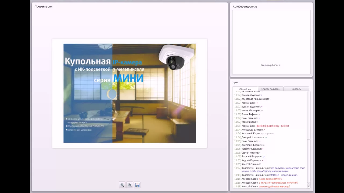
Task: Click Игорь Машкарин's chat row
Action: pos(270,110)
